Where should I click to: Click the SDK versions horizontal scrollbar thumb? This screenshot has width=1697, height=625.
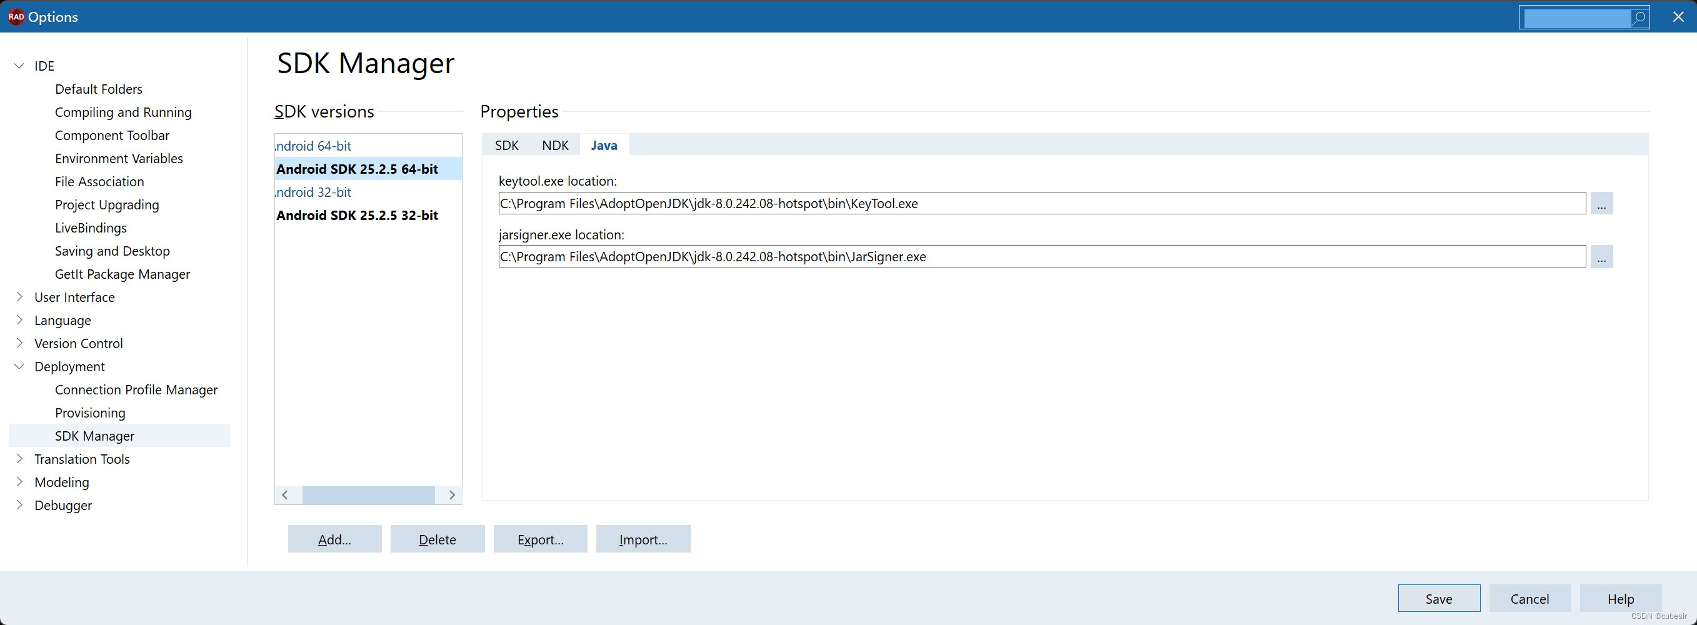(368, 495)
